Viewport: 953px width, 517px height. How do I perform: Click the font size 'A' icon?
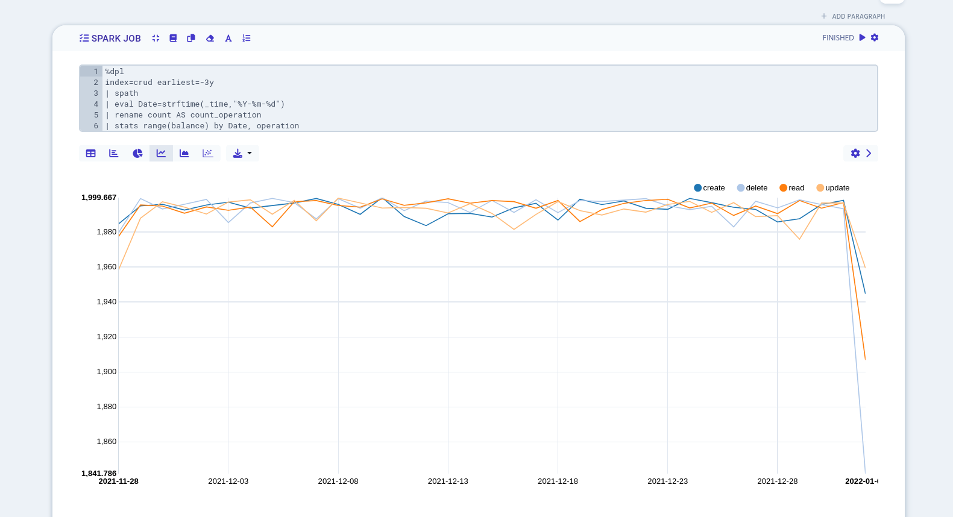click(x=228, y=38)
